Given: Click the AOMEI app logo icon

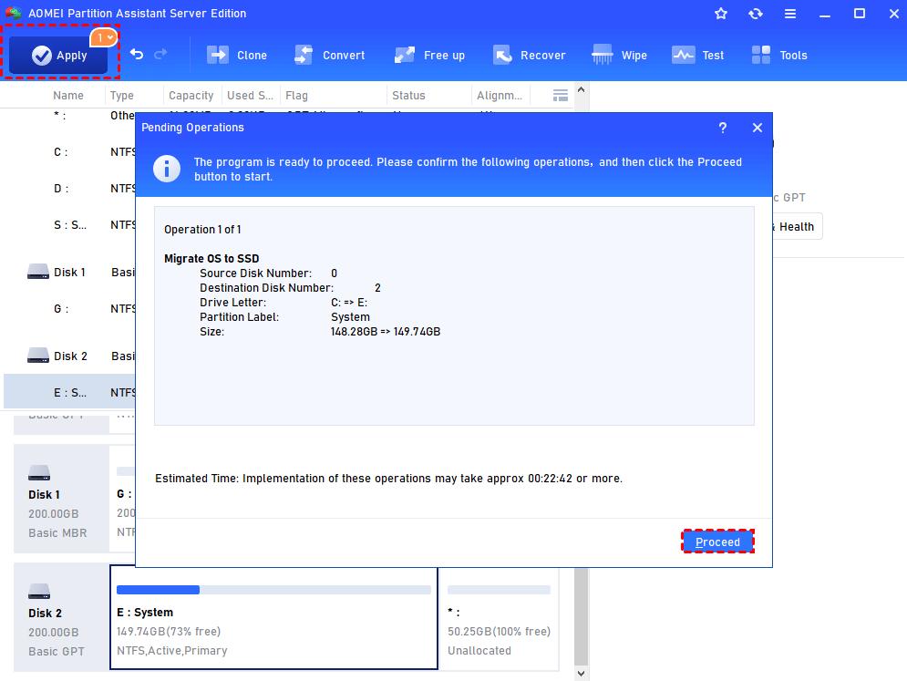Looking at the screenshot, I should (14, 14).
